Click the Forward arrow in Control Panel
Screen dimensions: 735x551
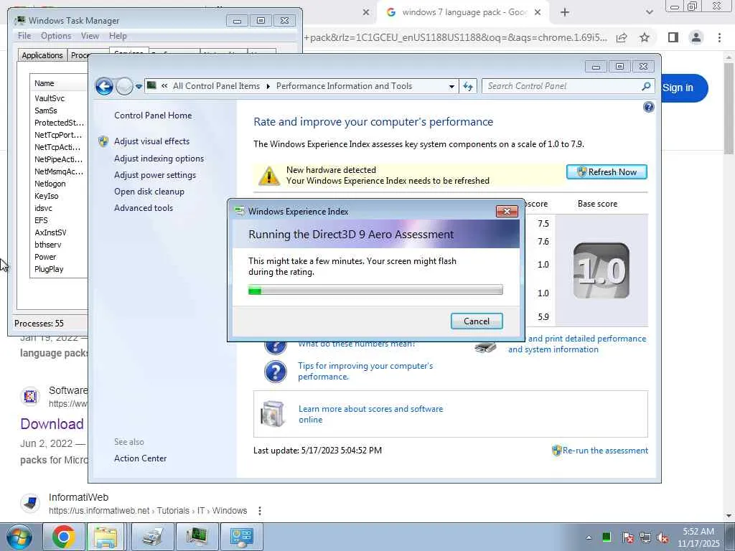124,86
